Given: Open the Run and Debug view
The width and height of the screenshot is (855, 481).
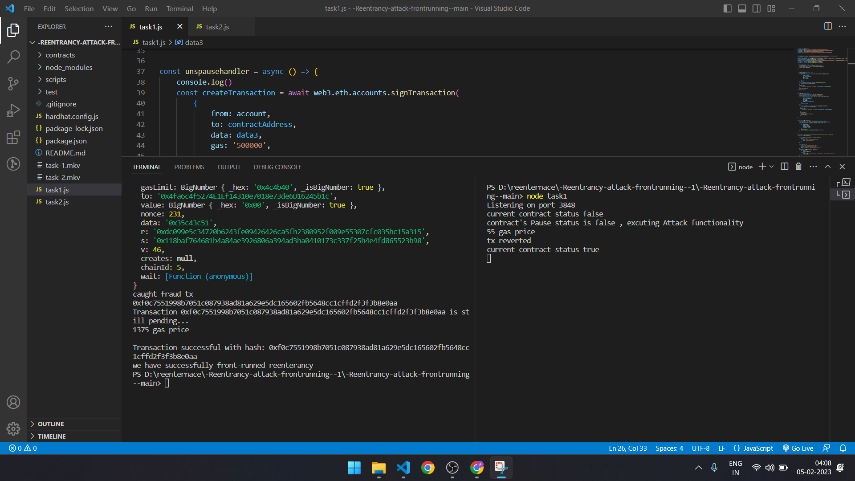Looking at the screenshot, I should [x=13, y=110].
